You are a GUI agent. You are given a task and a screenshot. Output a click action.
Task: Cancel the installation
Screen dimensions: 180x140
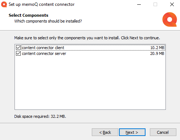[x=163, y=132]
